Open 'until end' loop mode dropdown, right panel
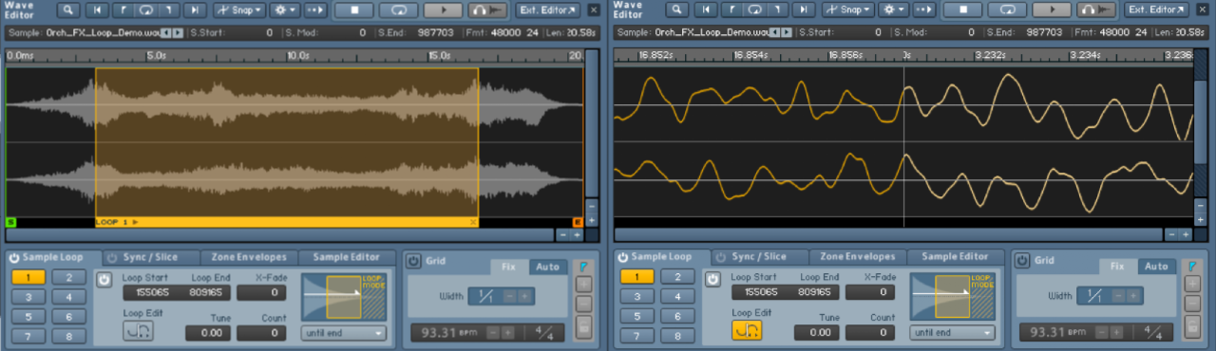Viewport: 1216px width, 351px height. coord(953,333)
